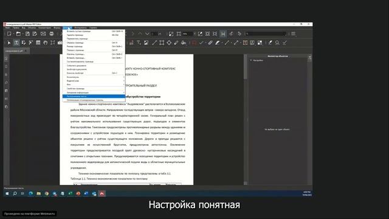Choose Поворот страницы menu entry
The image size is (389, 219).
click(x=94, y=50)
